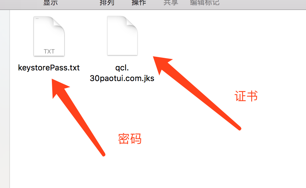Click the red arrow pointing at the jks file
The height and width of the screenshot is (188, 306).
click(197, 93)
